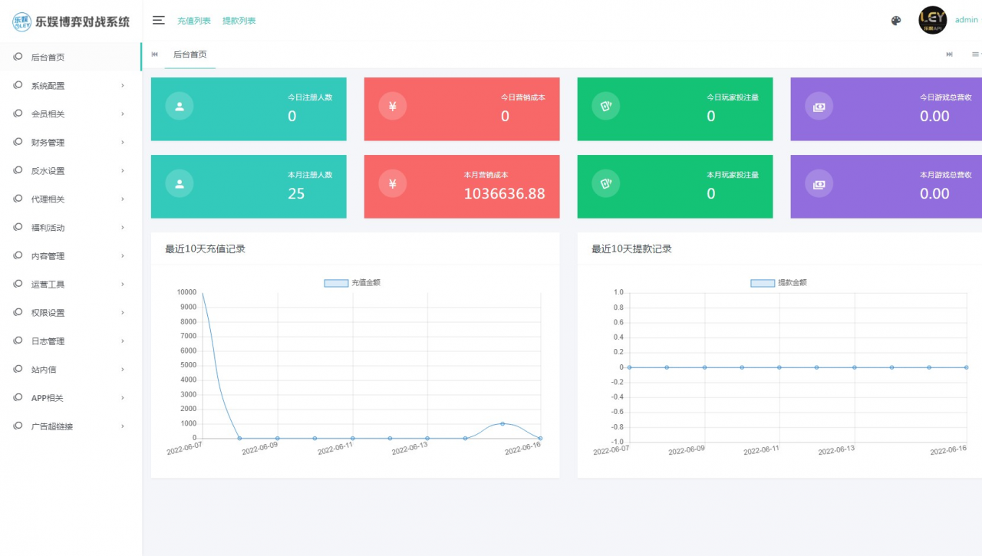This screenshot has height=556, width=982.
Task: Open 后台首页 in the sidebar
Action: 71,57
